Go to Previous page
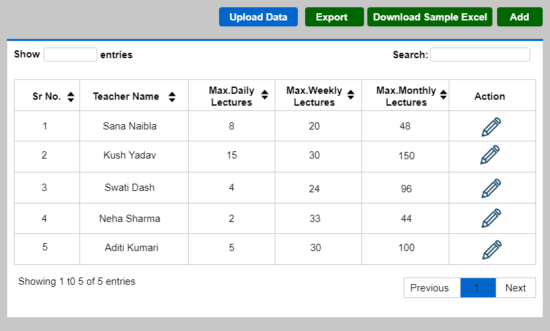 (432, 288)
